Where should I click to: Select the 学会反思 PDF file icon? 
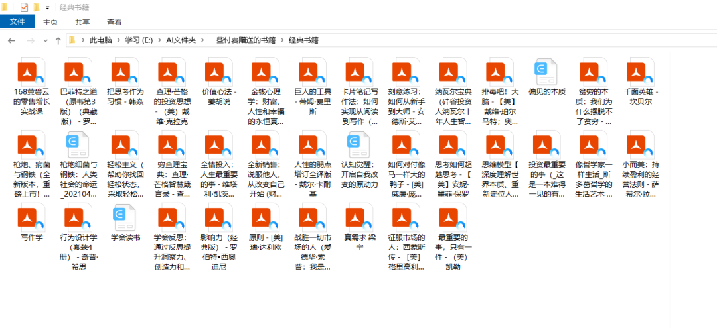(172, 217)
